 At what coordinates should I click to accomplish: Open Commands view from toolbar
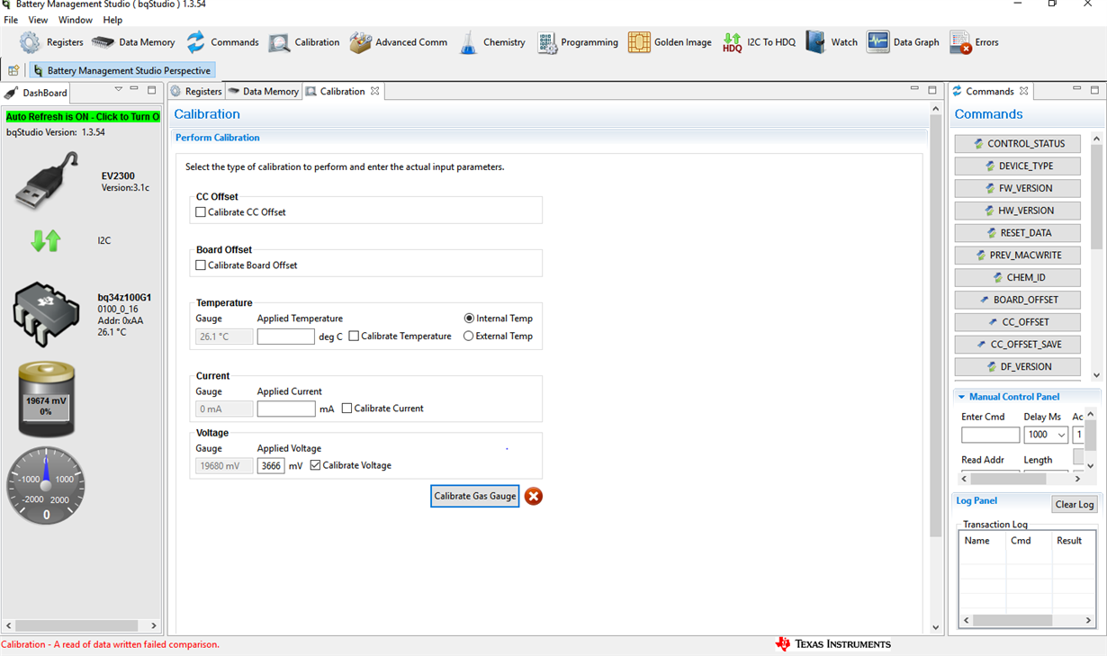coord(222,42)
